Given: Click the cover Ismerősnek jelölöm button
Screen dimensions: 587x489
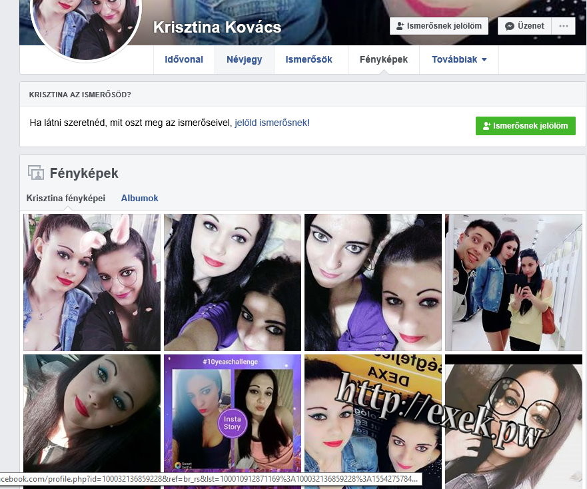Looking at the screenshot, I should 439,26.
